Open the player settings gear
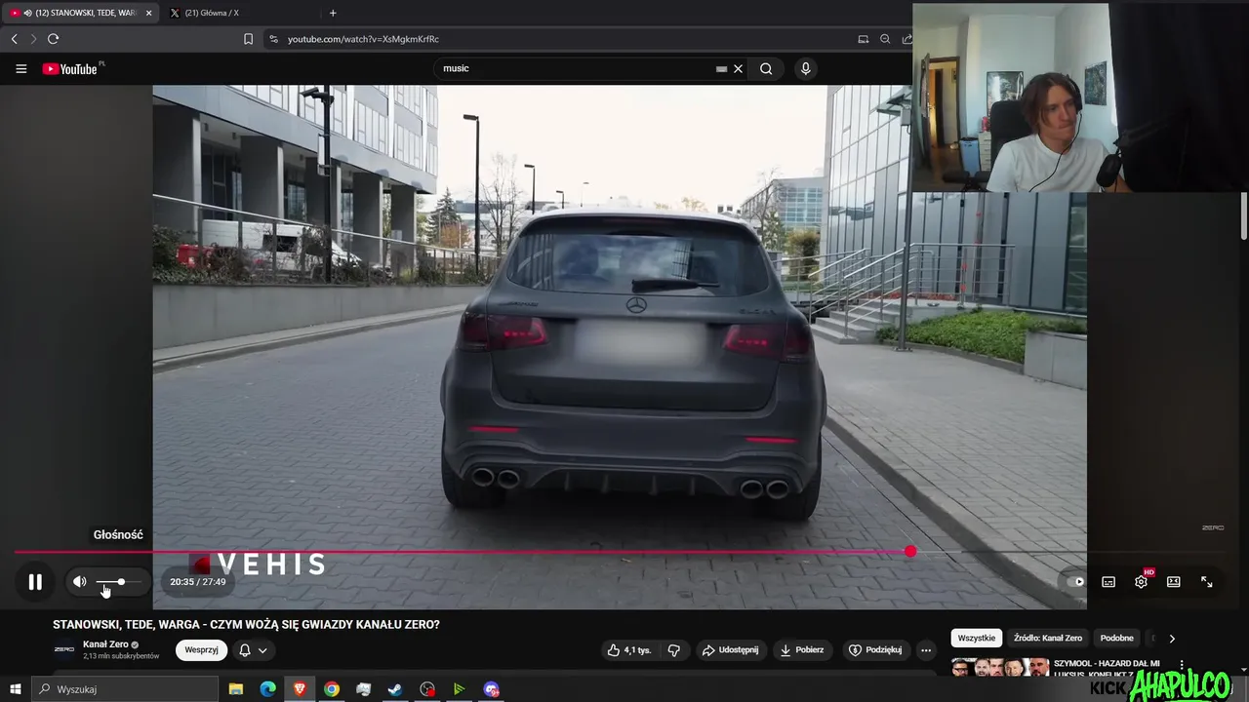Image resolution: width=1249 pixels, height=702 pixels. click(1141, 582)
